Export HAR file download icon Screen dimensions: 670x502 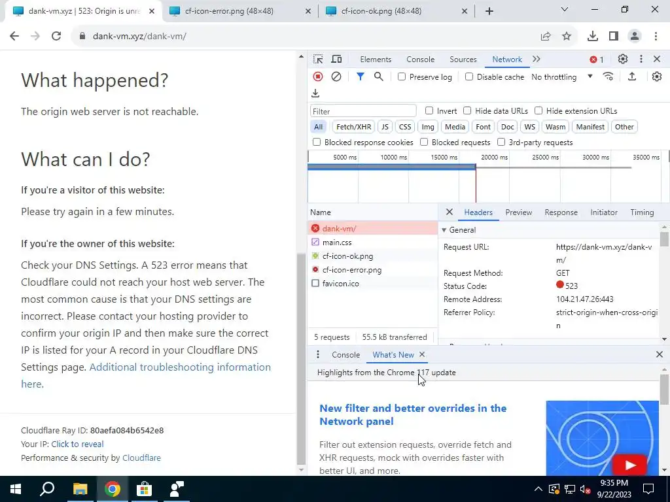[x=315, y=93]
